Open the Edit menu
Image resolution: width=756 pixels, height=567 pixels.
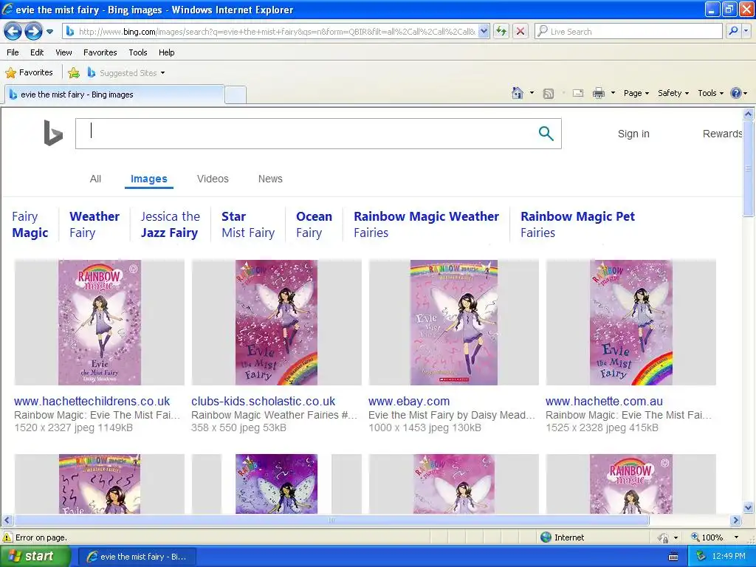coord(37,52)
